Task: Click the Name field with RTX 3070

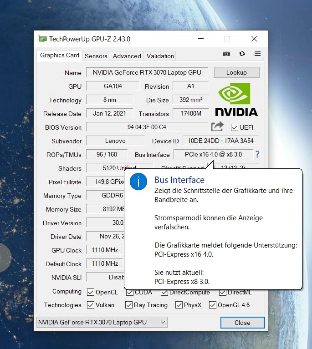Action: coord(147,72)
